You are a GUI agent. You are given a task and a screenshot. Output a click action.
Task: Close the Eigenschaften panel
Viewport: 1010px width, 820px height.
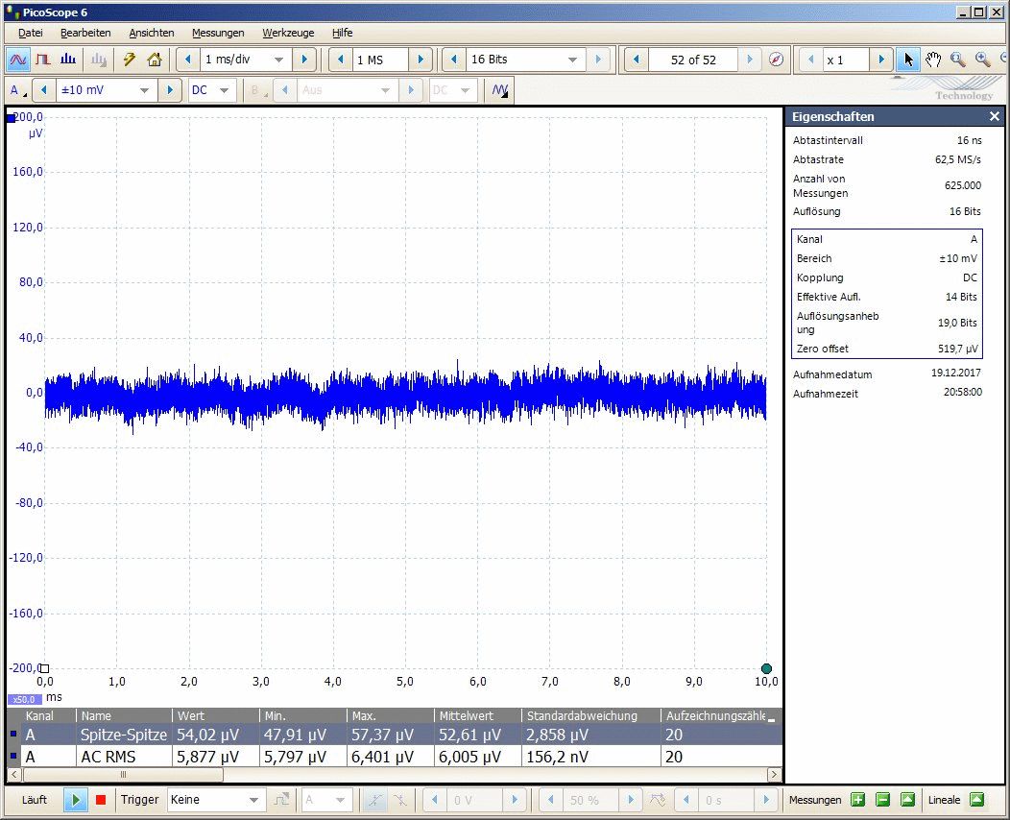(x=995, y=116)
